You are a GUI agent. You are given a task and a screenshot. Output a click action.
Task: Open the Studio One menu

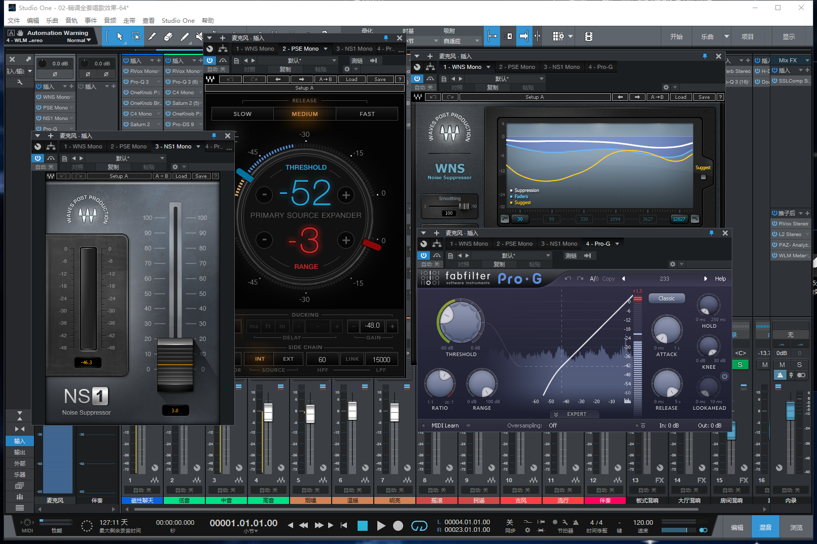click(x=177, y=21)
